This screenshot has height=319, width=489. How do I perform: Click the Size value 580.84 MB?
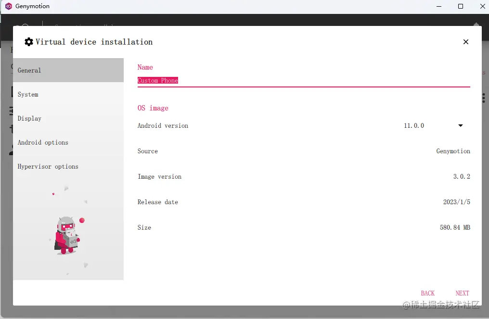pos(455,227)
